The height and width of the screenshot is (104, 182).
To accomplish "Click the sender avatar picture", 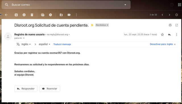I will tap(8, 36).
